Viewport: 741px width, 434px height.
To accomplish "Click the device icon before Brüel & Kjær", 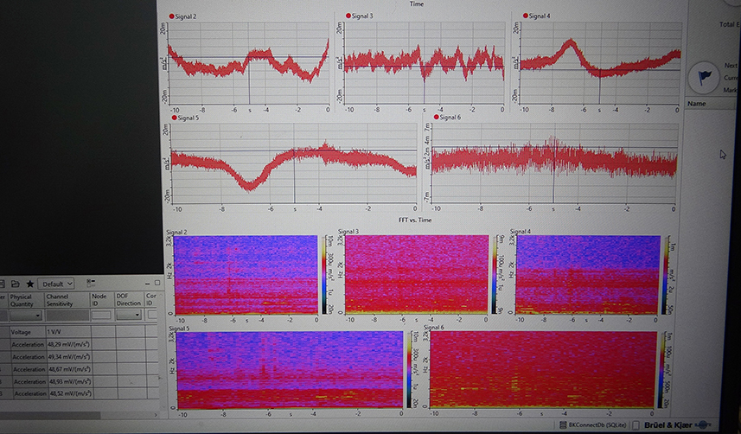I will click(x=635, y=425).
